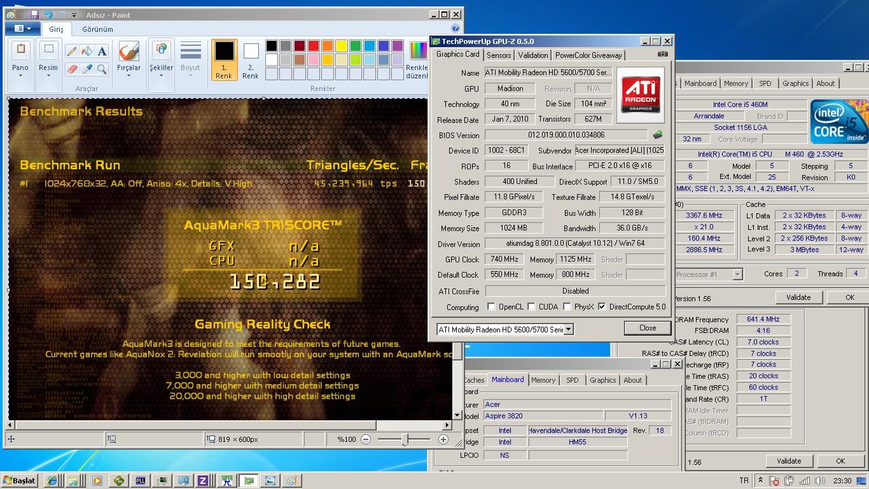
Task: Click the Şekiller shapes icon
Action: 161,50
